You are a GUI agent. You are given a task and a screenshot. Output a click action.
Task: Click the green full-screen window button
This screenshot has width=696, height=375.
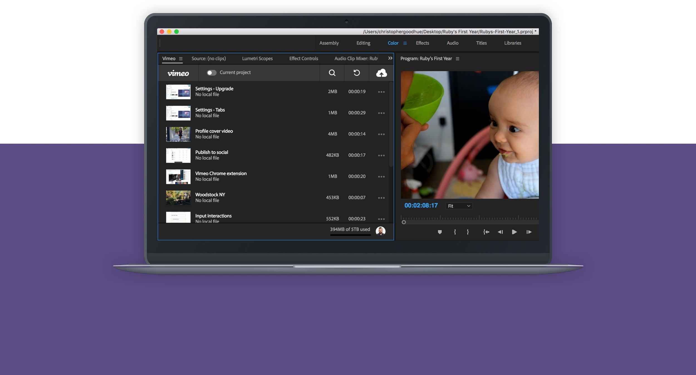point(177,32)
